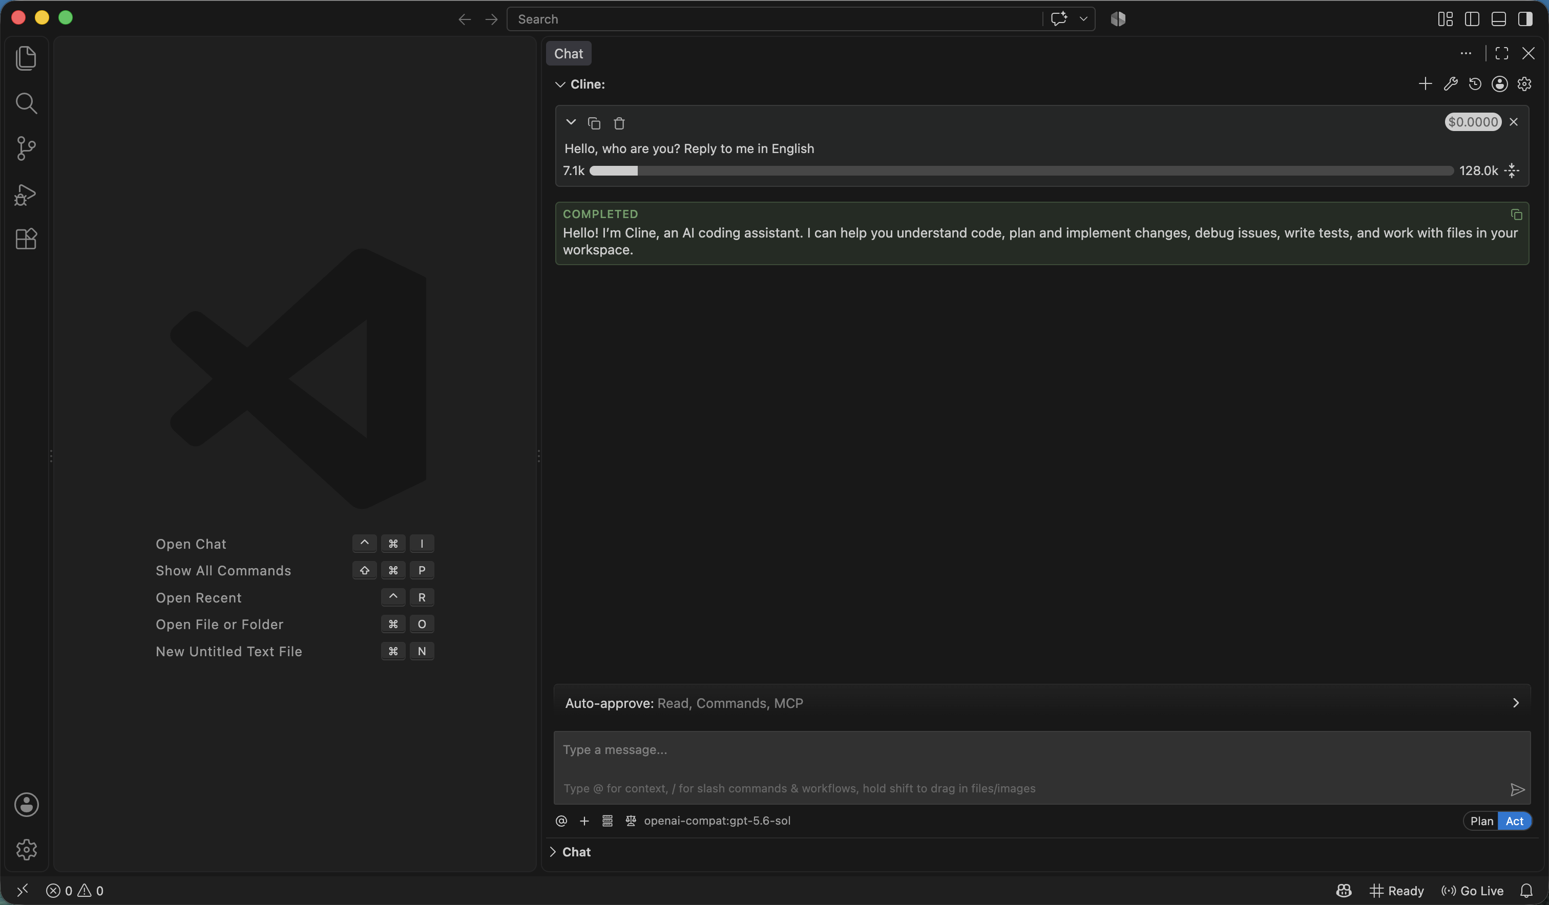Open Manage gear in activity bar
Screen dimensions: 1549x905
pyautogui.click(x=26, y=850)
